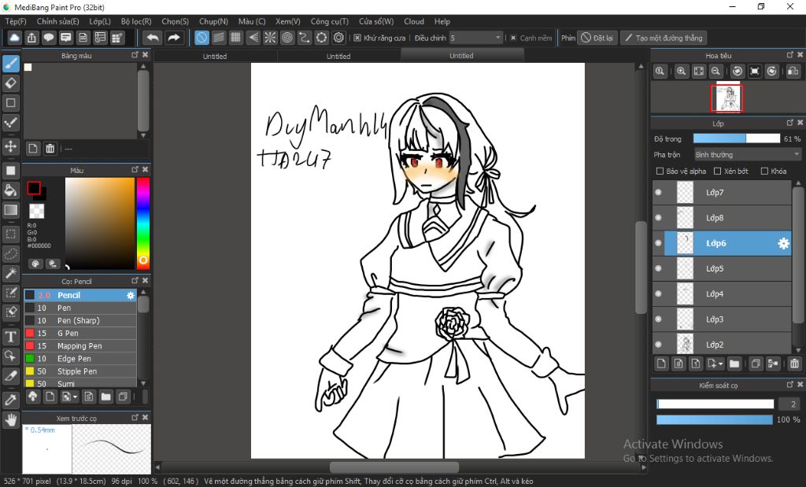Click the foreground color swatch
The width and height of the screenshot is (806, 487).
tap(34, 188)
